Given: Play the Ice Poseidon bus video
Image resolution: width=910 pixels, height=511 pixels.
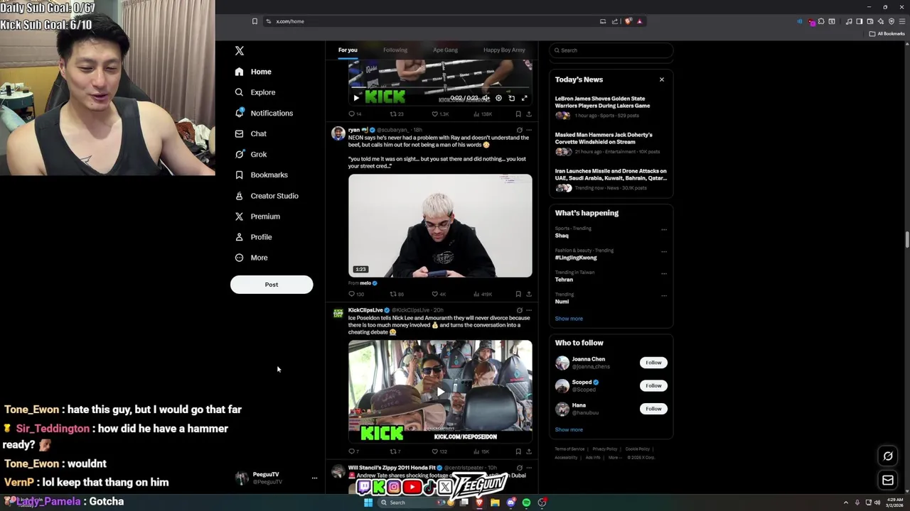Looking at the screenshot, I should (440, 392).
